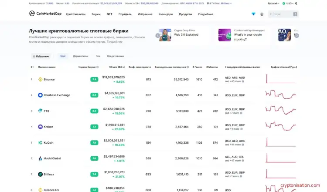Viewport: 327px width, 192px height.
Task: Switch to the Деривативы tab
Action: pos(81,56)
